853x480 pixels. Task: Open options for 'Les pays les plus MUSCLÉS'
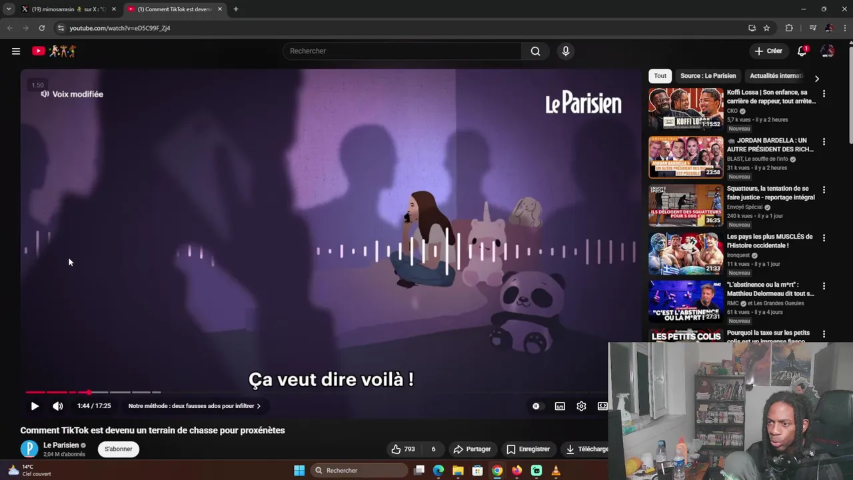click(x=824, y=238)
